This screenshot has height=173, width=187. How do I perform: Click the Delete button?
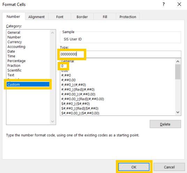click(165, 124)
